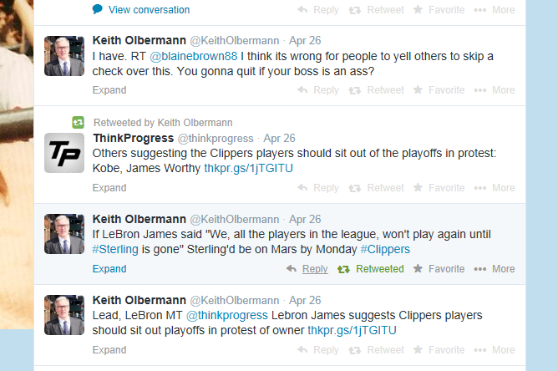
Task: Favorite the tweet in the top row
Action: click(439, 10)
